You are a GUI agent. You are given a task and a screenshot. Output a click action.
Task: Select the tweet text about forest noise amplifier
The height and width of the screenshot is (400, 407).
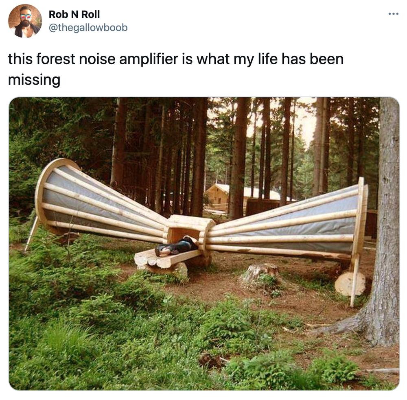(176, 69)
